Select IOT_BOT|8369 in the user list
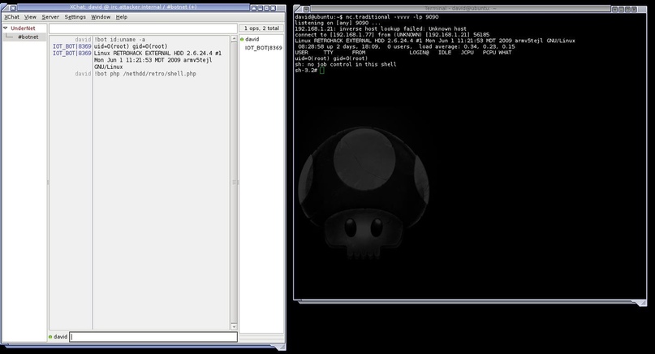Screen dimensions: 655x354 click(263, 48)
